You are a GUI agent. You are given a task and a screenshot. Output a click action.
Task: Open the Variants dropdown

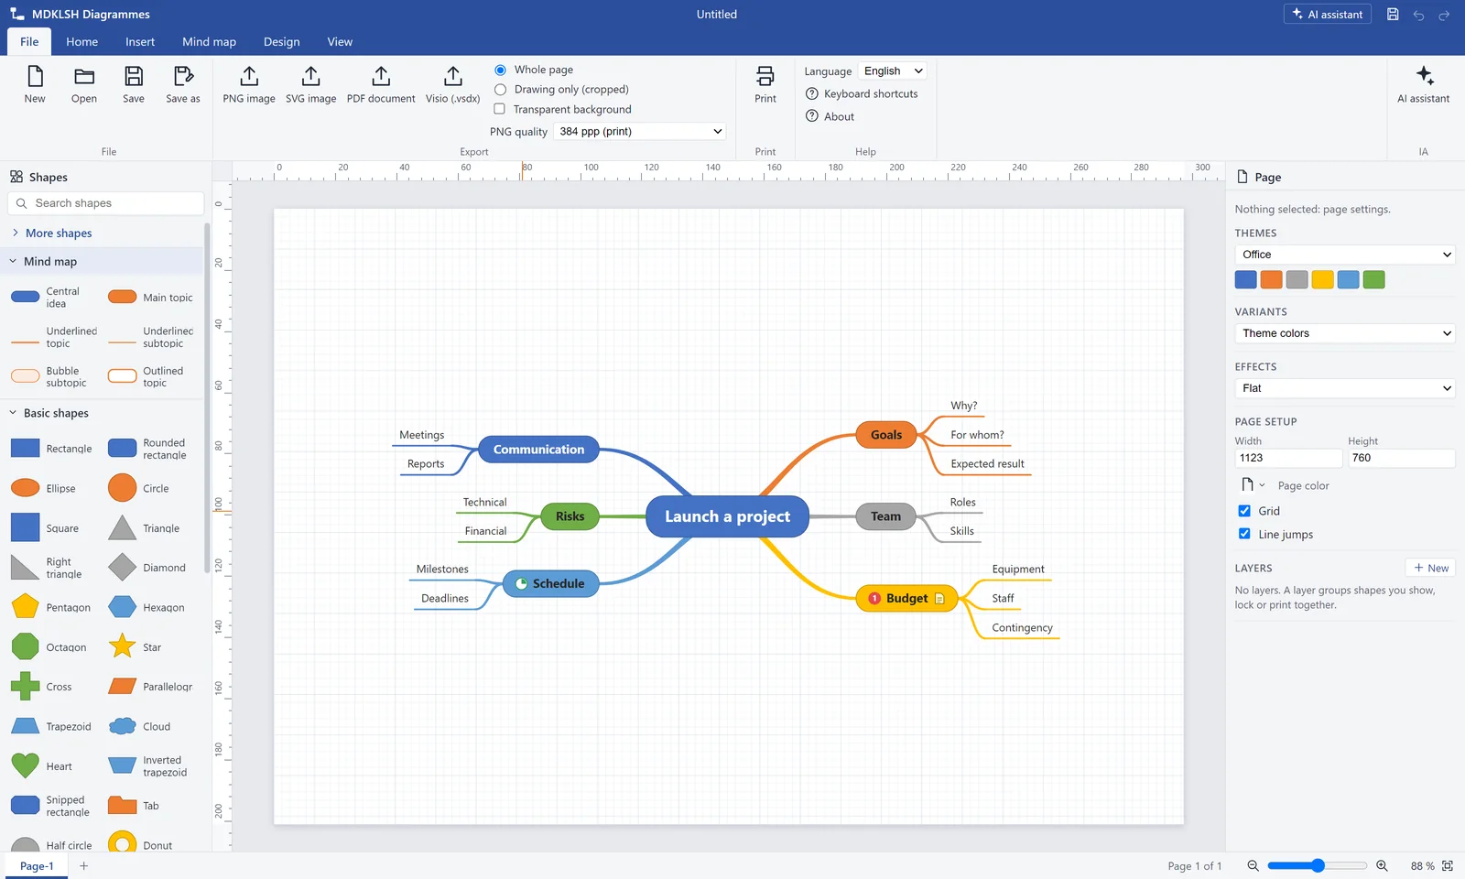(x=1344, y=333)
